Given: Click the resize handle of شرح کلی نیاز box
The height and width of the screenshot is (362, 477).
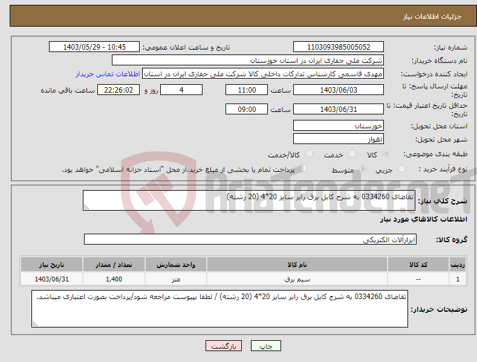Looking at the screenshot, I should [x=86, y=207].
